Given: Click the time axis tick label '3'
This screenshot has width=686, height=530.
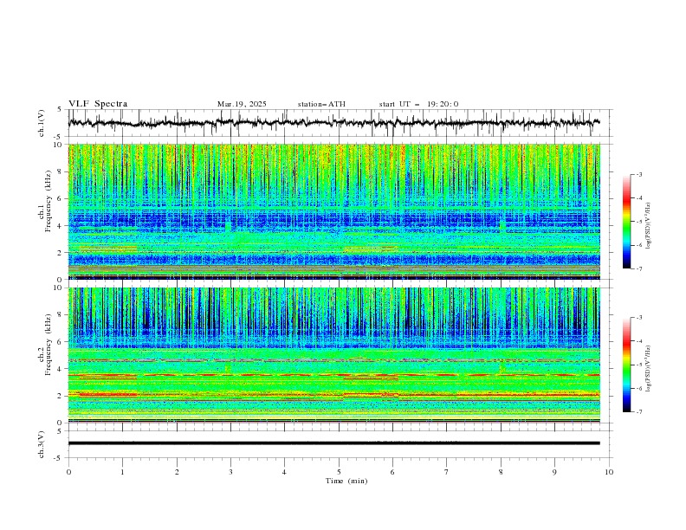Looking at the screenshot, I should (x=230, y=472).
